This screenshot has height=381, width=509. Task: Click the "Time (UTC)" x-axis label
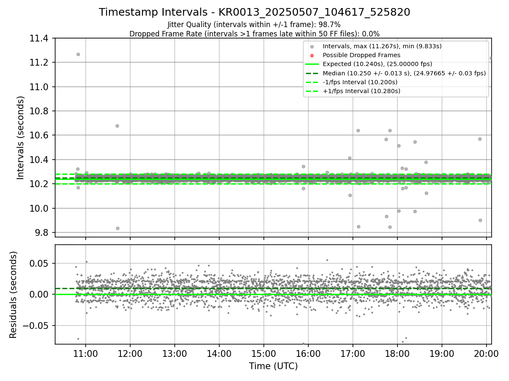click(273, 366)
